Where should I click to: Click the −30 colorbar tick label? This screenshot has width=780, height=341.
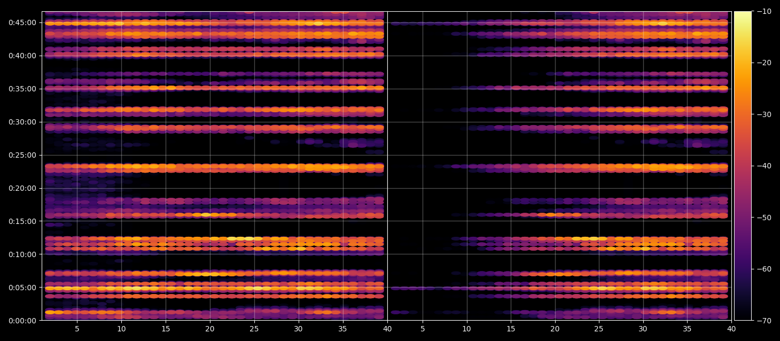(764, 114)
